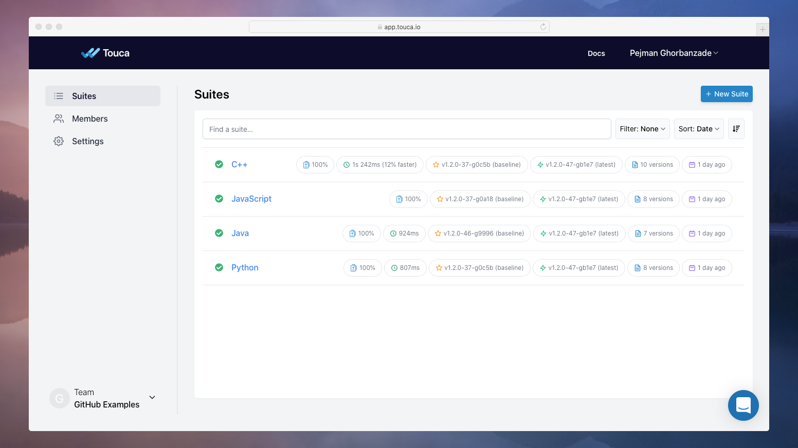Image resolution: width=798 pixels, height=448 pixels.
Task: Select Settings in the sidebar
Action: (103, 141)
